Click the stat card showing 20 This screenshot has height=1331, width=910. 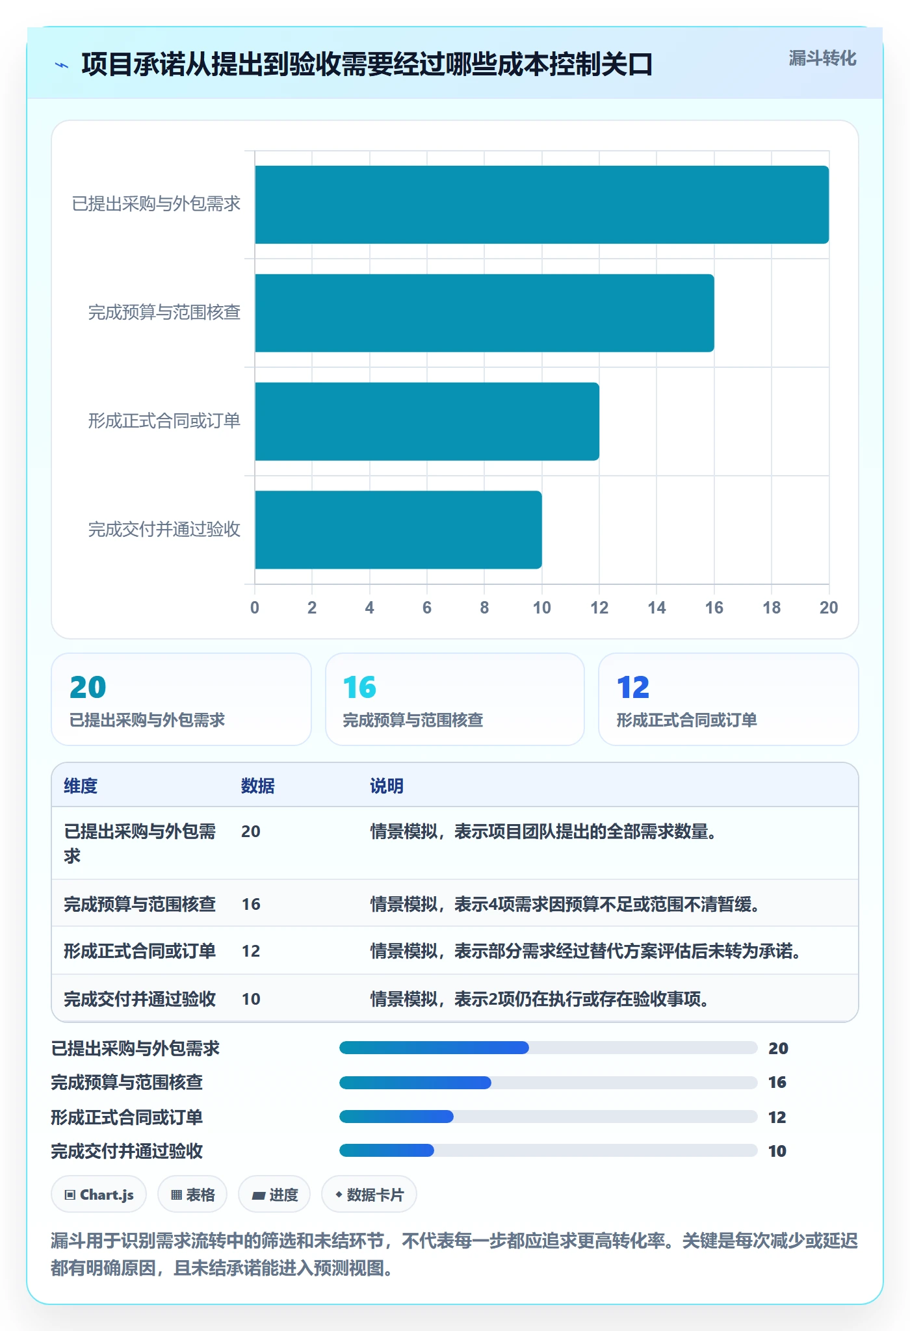[181, 699]
